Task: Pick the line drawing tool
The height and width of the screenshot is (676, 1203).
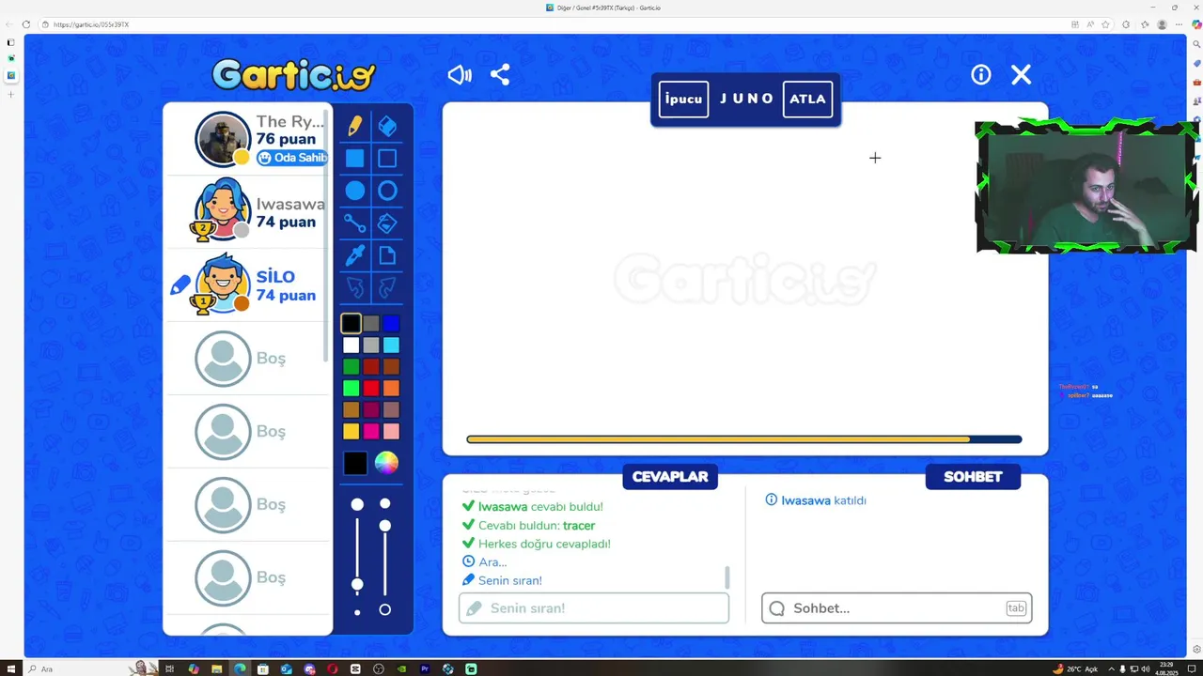Action: pos(355,223)
